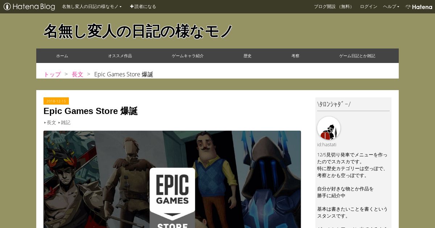Open the ブログ開設（無料） link
Screen dimensions: 435x228
(x=333, y=7)
